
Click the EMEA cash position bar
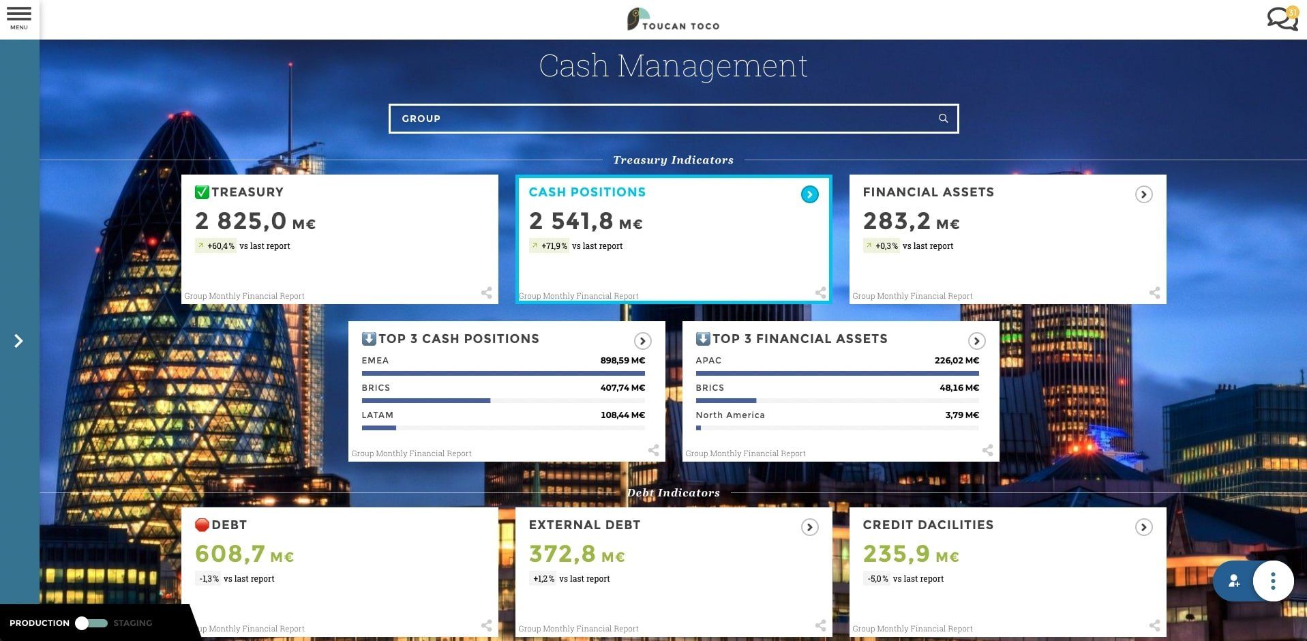[x=502, y=373]
